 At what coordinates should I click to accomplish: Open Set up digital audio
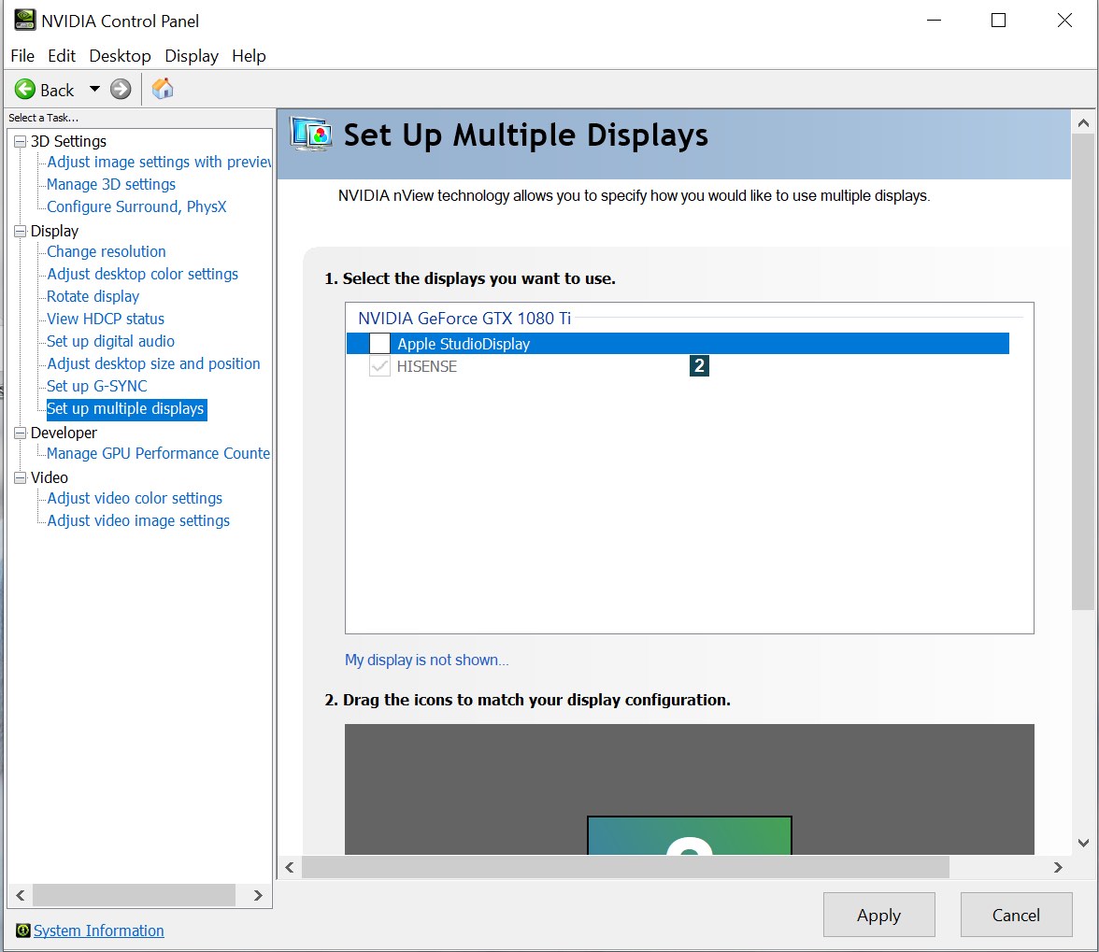(110, 341)
